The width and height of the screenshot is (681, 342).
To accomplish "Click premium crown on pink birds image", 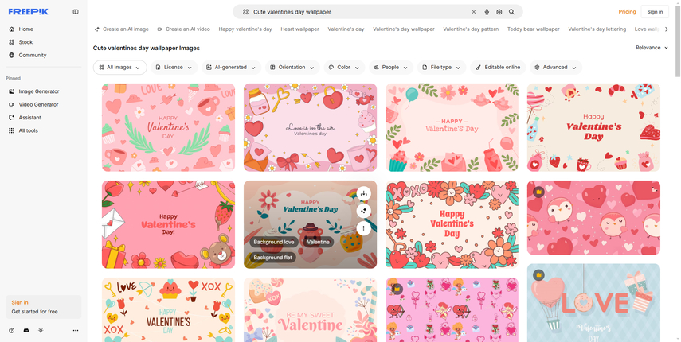I will tap(539, 192).
